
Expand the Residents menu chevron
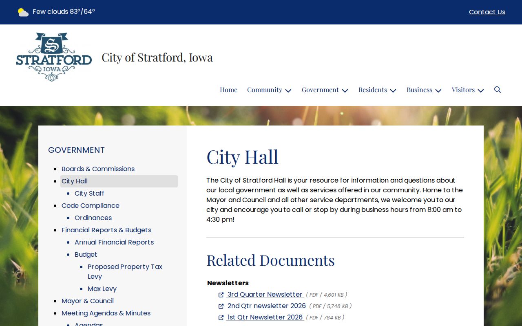[393, 90]
